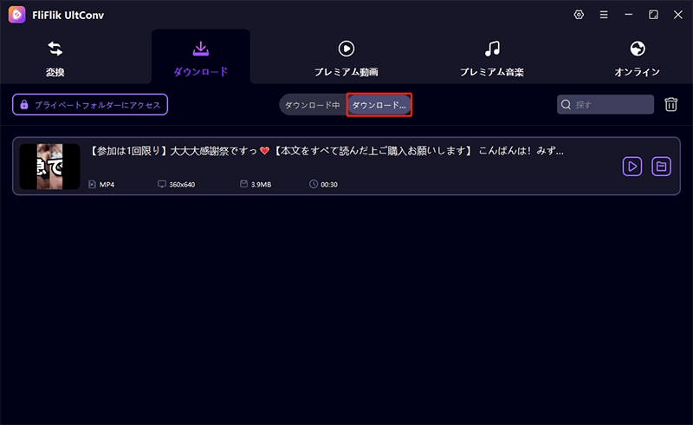Click the video title starting 【参加は1回限り】
The width and height of the screenshot is (693, 425).
[x=327, y=151]
